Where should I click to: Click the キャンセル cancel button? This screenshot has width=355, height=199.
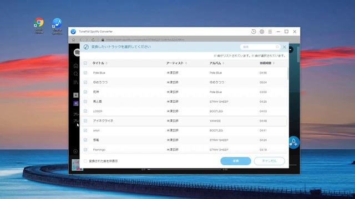tap(269, 161)
